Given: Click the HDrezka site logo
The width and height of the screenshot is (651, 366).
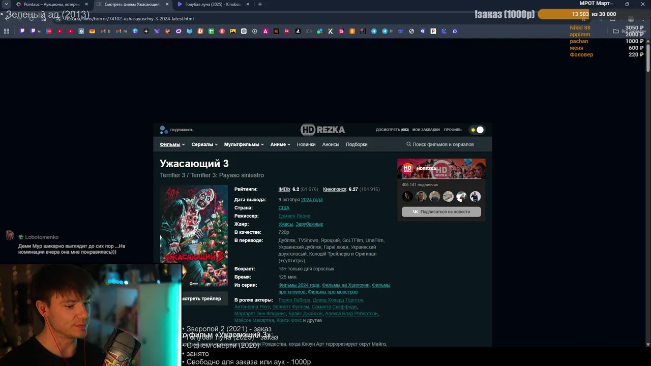Looking at the screenshot, I should [322, 130].
